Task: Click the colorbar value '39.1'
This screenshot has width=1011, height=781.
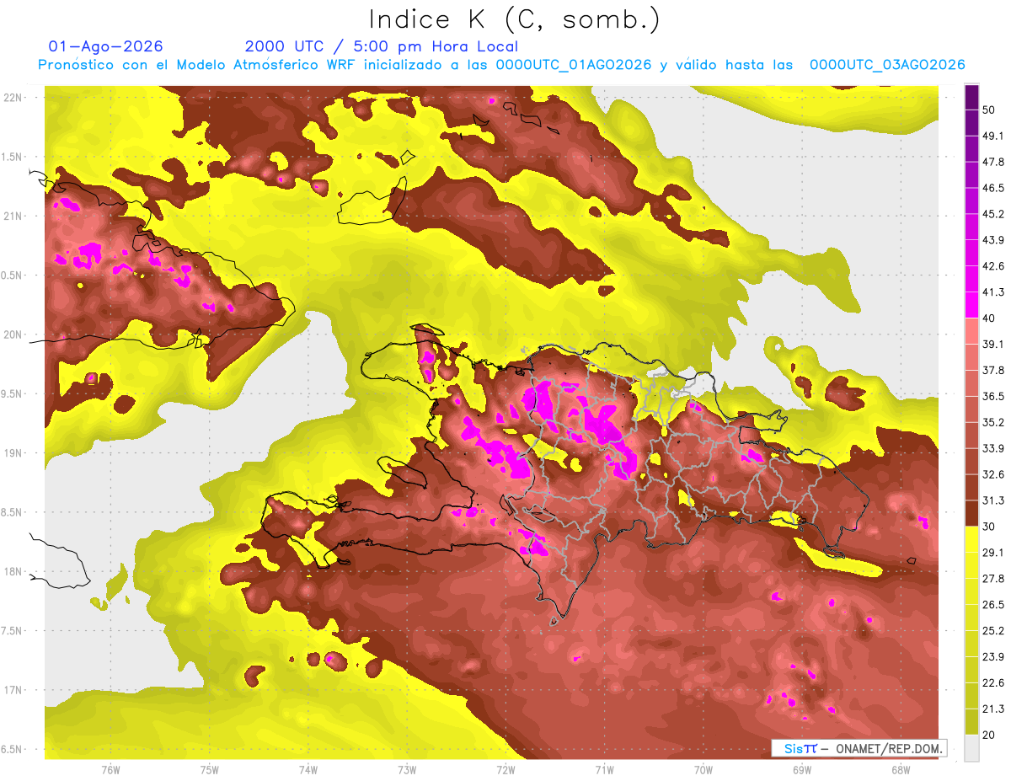Action: click(x=992, y=344)
